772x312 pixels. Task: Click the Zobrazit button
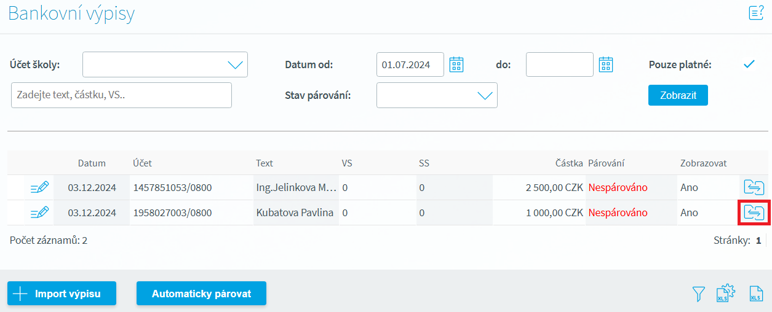click(678, 95)
